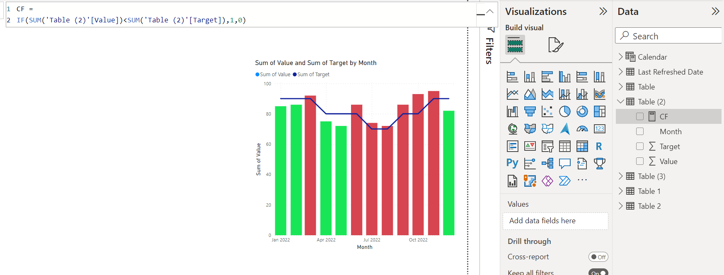Tick the CF measure checkbox
The image size is (724, 275).
[640, 116]
